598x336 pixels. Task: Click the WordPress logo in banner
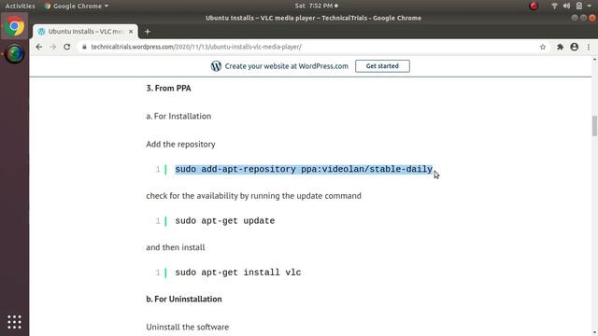pos(216,66)
